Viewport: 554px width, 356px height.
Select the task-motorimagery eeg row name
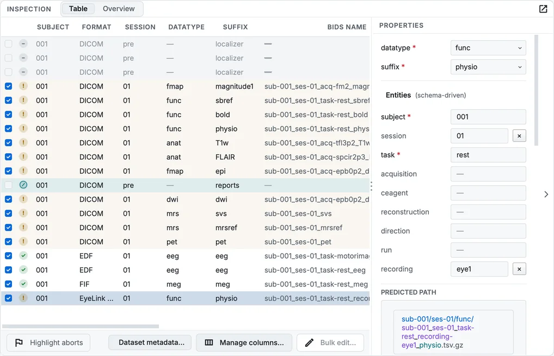[x=317, y=256]
